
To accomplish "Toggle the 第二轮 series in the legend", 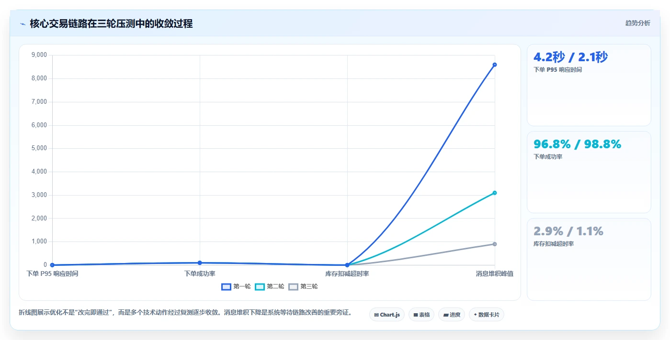I will click(270, 287).
